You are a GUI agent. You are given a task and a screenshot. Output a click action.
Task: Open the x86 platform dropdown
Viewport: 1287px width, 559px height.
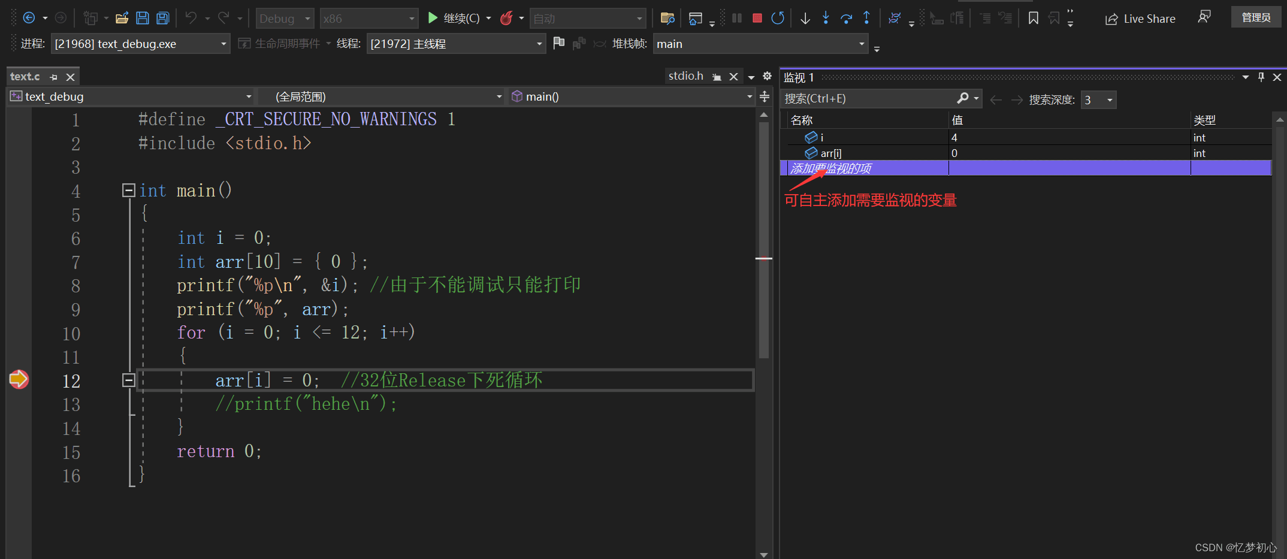pyautogui.click(x=369, y=19)
